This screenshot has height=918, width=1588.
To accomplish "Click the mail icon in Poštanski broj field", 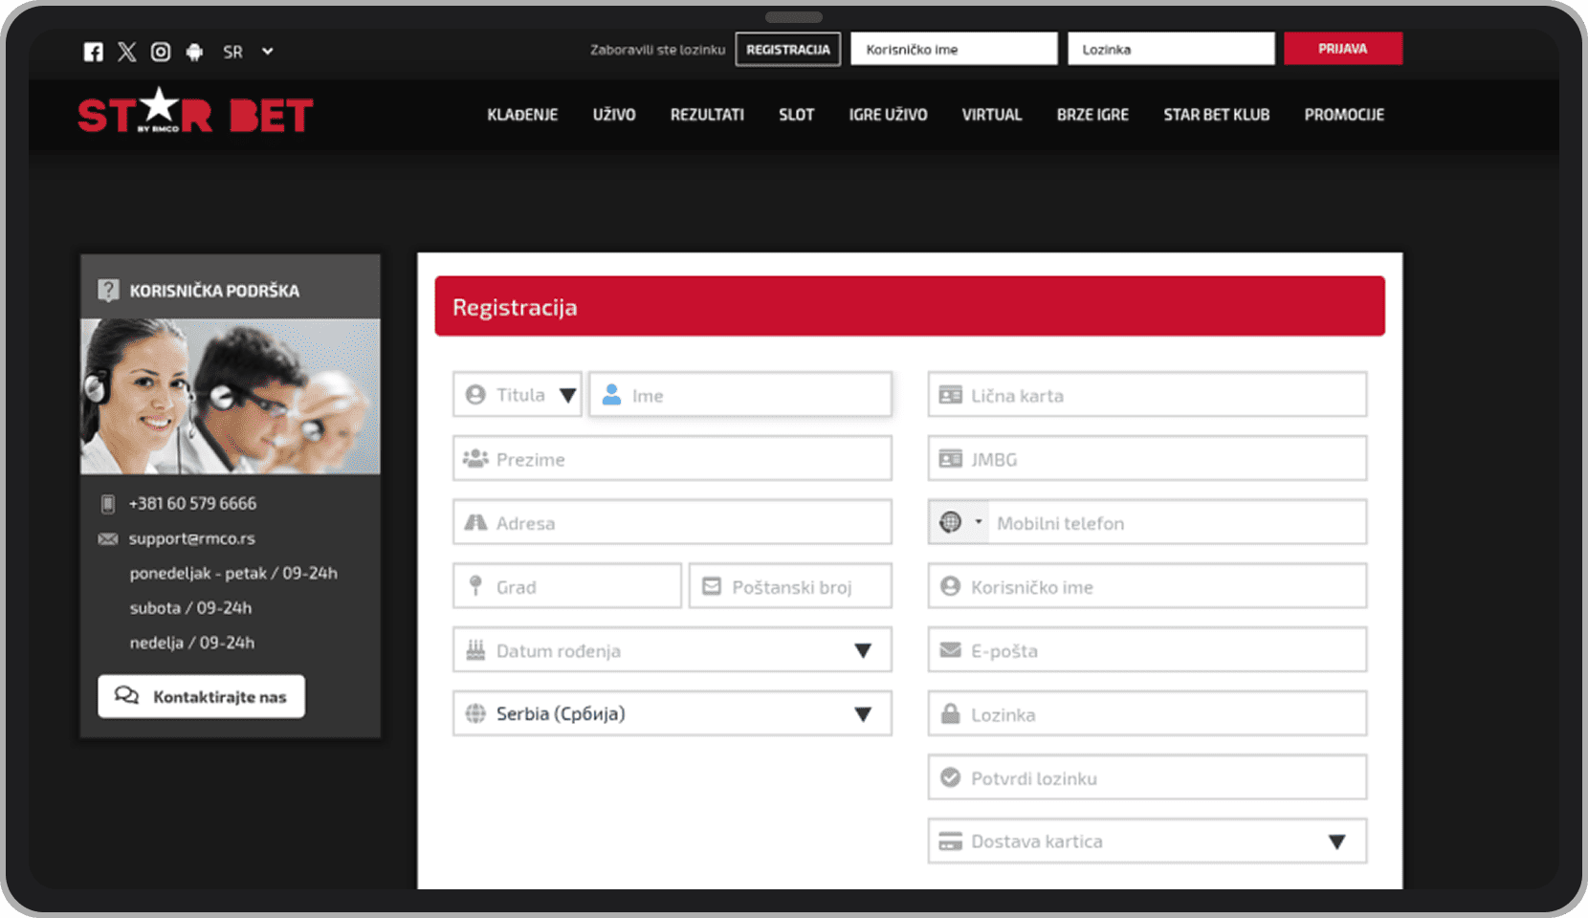I will click(x=712, y=585).
